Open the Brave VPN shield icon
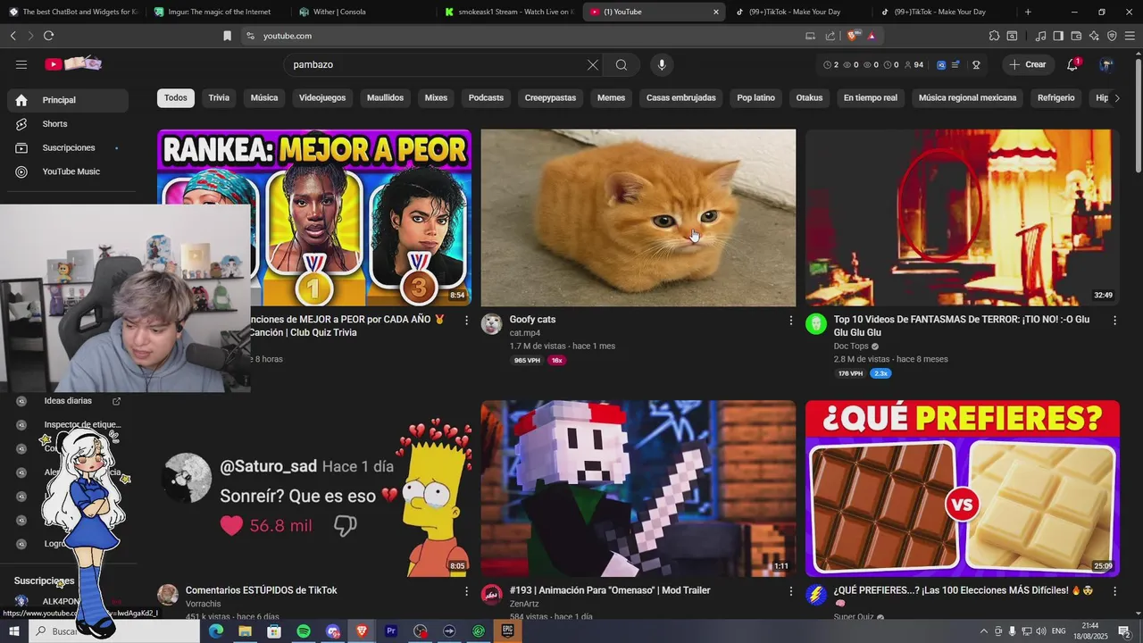The image size is (1143, 643). coord(1112,36)
